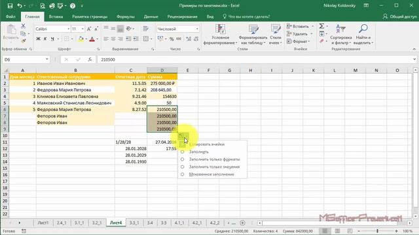The height and width of the screenshot is (235, 419).
Task: Increase font size with the large A
Action: tap(89, 29)
